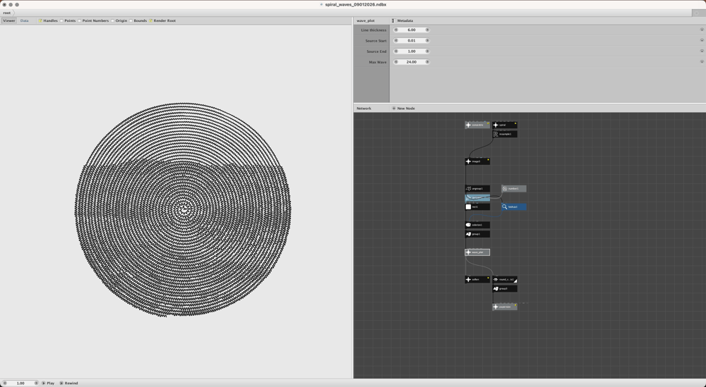The width and height of the screenshot is (706, 387).
Task: Click the button at the tab bar's right end
Action: pos(698,13)
